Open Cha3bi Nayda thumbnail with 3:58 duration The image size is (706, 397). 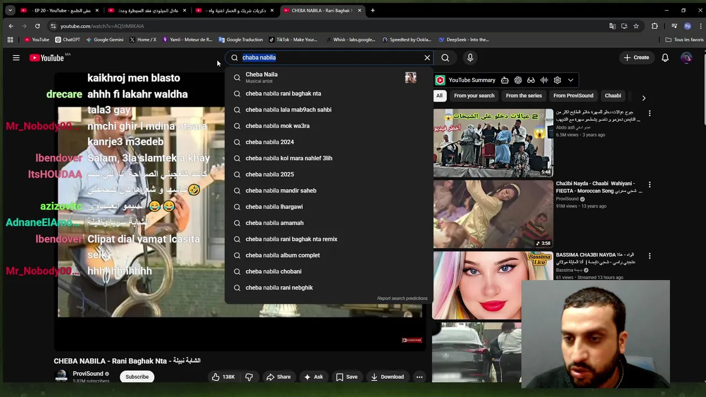point(493,214)
